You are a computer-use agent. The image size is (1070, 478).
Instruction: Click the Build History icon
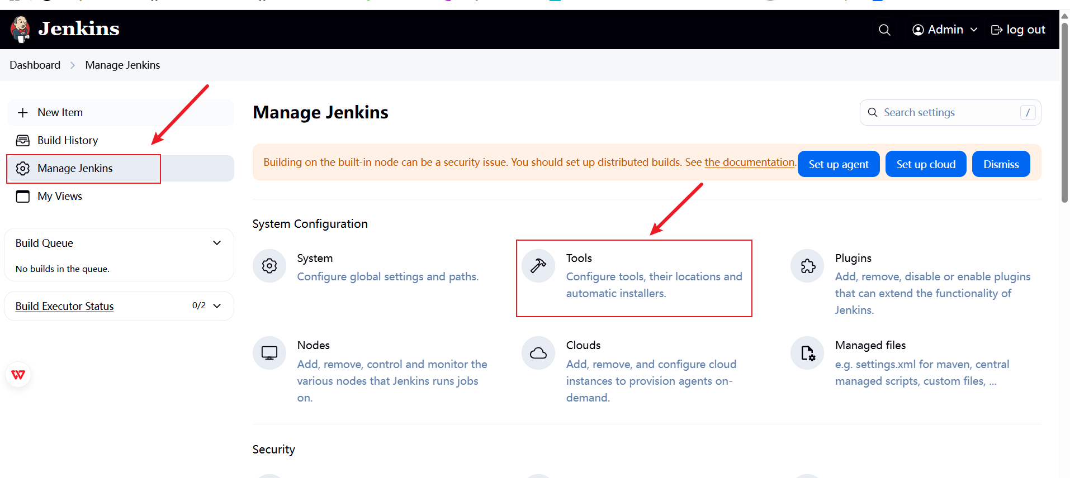[23, 140]
